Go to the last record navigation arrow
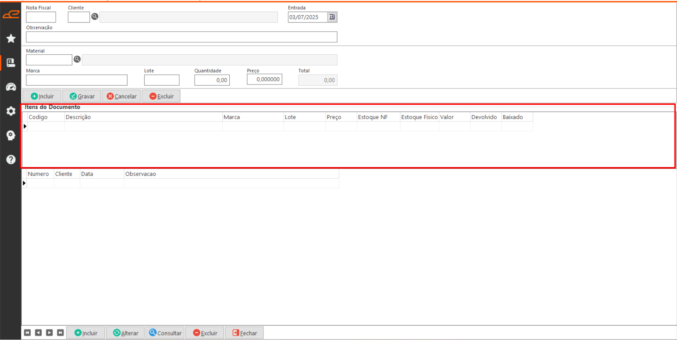 [60, 333]
